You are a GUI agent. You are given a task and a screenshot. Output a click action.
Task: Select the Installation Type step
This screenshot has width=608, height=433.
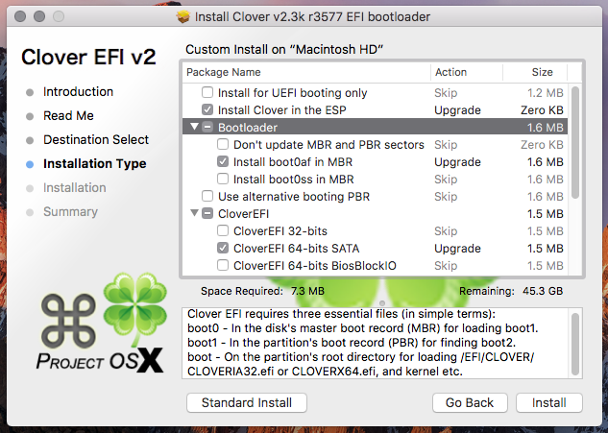tap(95, 164)
